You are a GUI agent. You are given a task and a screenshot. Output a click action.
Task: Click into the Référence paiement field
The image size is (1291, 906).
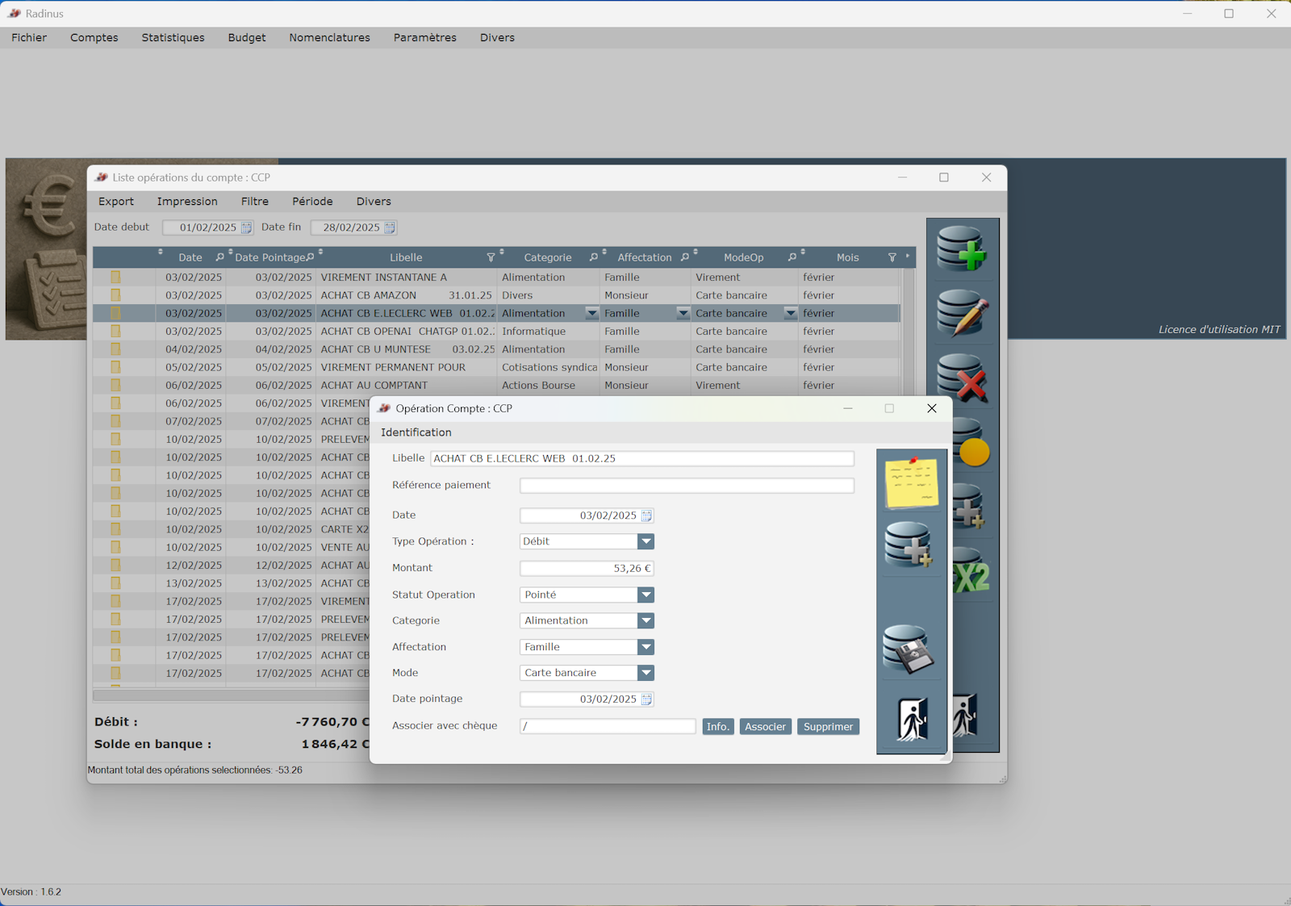point(686,486)
